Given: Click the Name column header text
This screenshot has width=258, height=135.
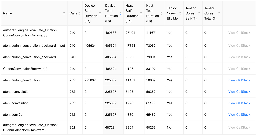Looking at the screenshot, I should point(7,13).
